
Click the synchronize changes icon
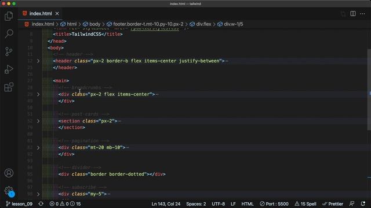(x=41, y=204)
